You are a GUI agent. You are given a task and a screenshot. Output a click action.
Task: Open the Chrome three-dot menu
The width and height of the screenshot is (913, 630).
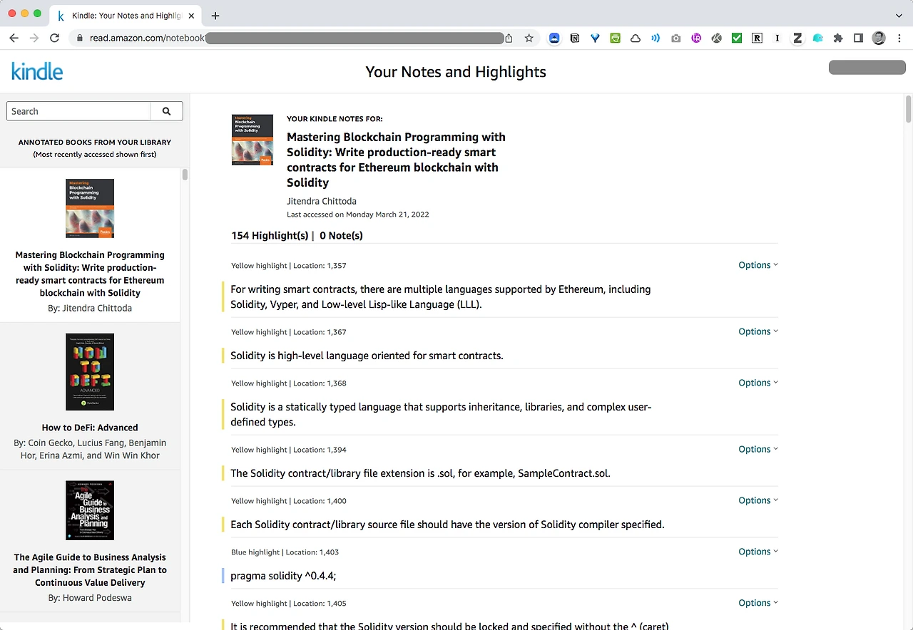click(899, 38)
